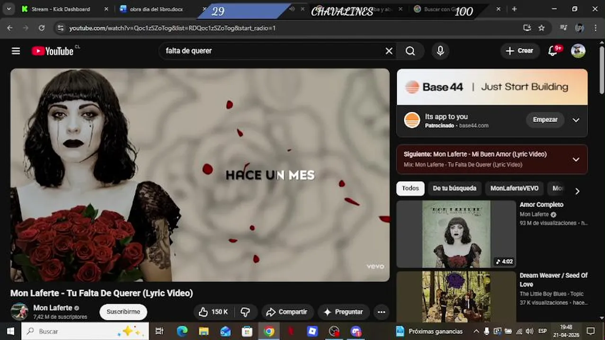
Task: Open the Amor Completo video title
Action: 542,204
